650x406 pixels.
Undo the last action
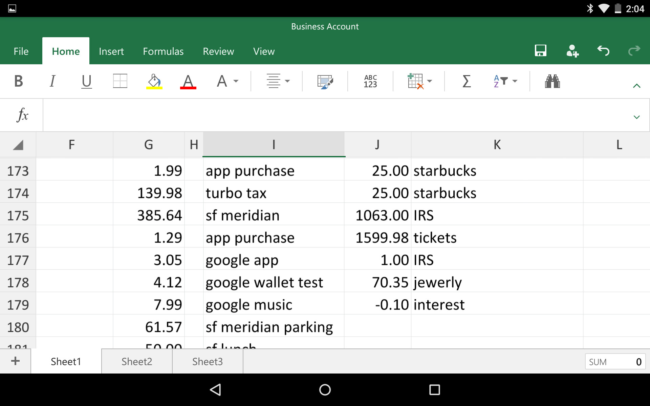(603, 51)
